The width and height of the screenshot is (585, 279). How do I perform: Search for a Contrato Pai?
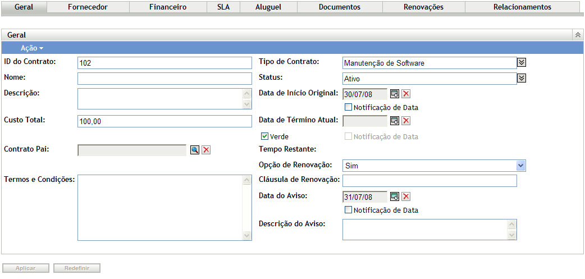194,150
